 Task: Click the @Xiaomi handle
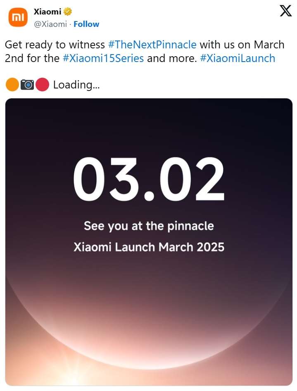50,24
